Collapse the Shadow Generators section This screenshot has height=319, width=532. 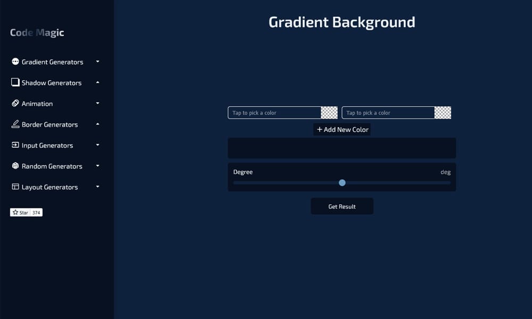click(97, 82)
